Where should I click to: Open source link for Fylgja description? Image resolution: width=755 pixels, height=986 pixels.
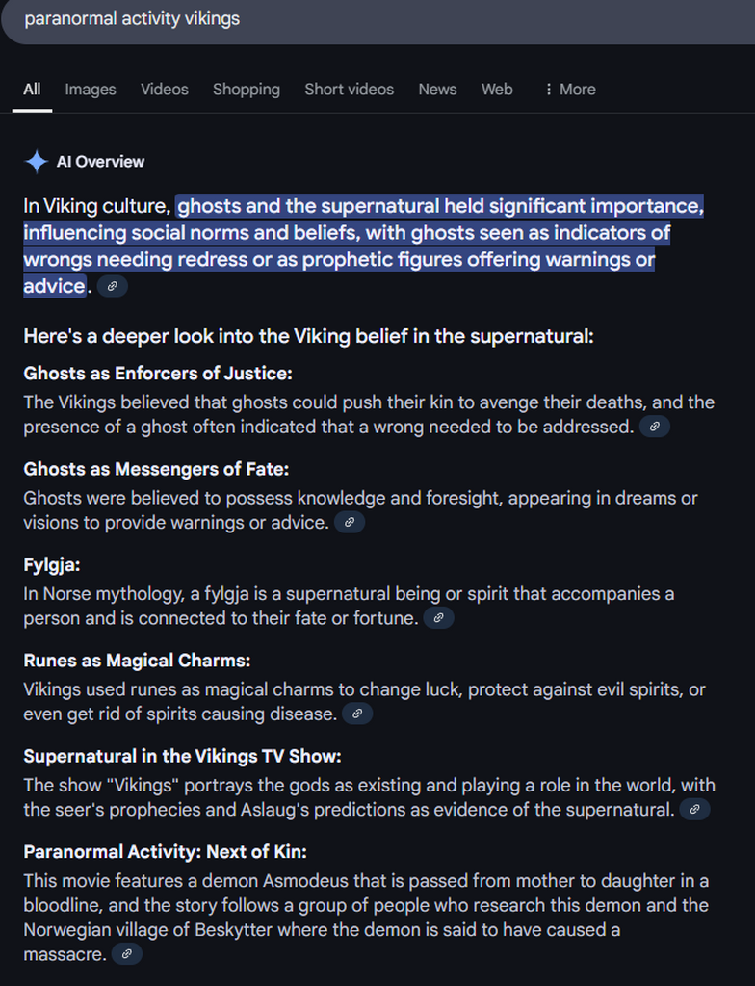(x=438, y=617)
